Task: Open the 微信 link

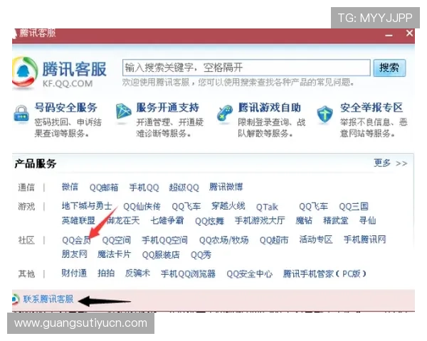Action: click(70, 187)
